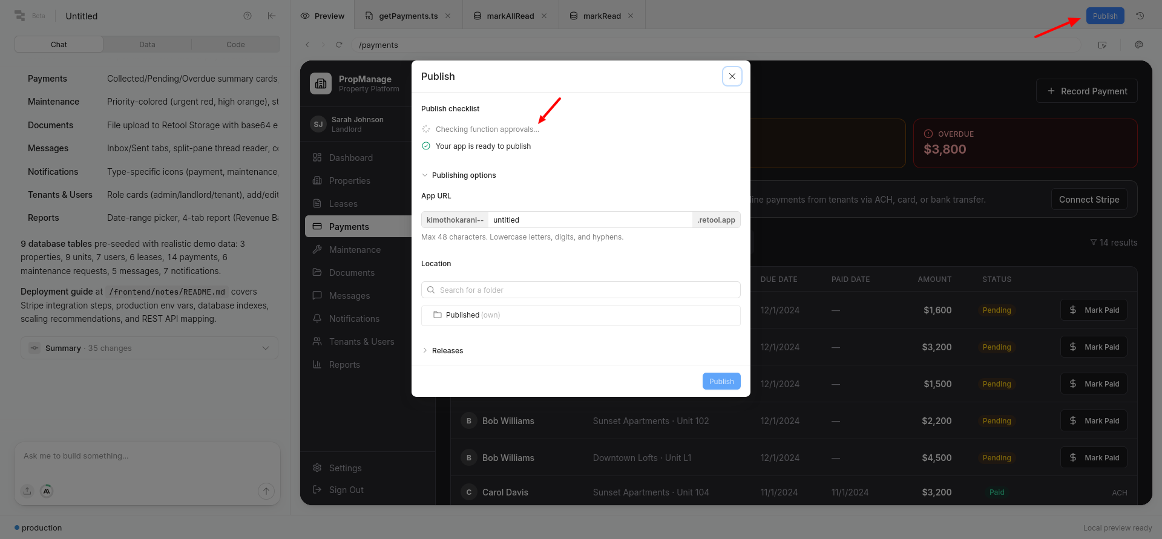Click the Publish button in top toolbar
The image size is (1162, 539).
[x=1105, y=16]
